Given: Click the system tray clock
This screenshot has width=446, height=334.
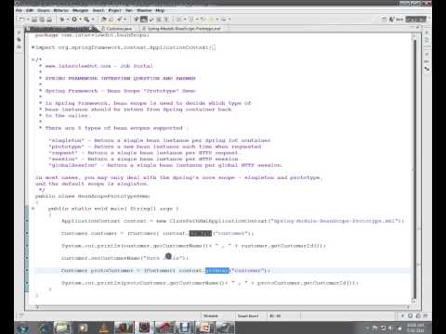Looking at the screenshot, I should pyautogui.click(x=415, y=328).
